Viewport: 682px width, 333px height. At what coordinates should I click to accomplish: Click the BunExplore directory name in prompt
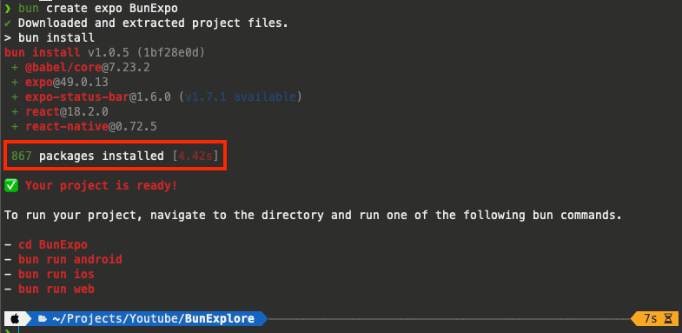220,318
